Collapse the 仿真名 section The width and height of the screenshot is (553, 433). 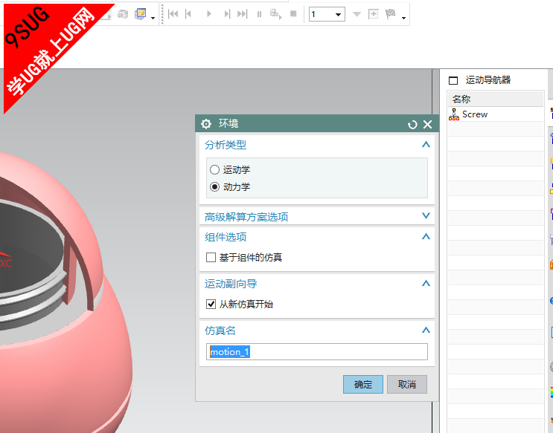(x=426, y=331)
